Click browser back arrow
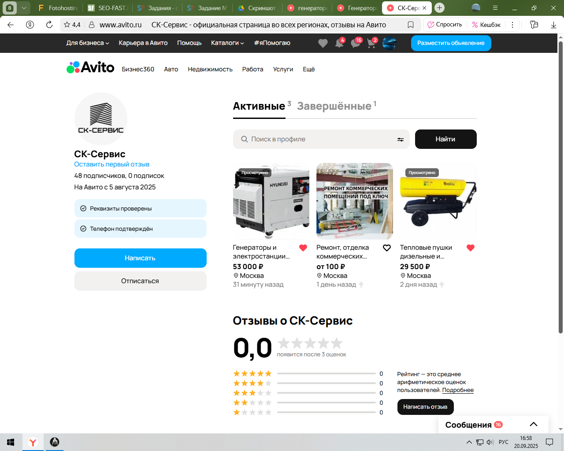 point(11,25)
